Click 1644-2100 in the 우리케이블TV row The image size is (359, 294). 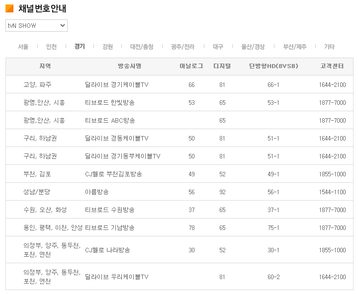tap(333, 277)
